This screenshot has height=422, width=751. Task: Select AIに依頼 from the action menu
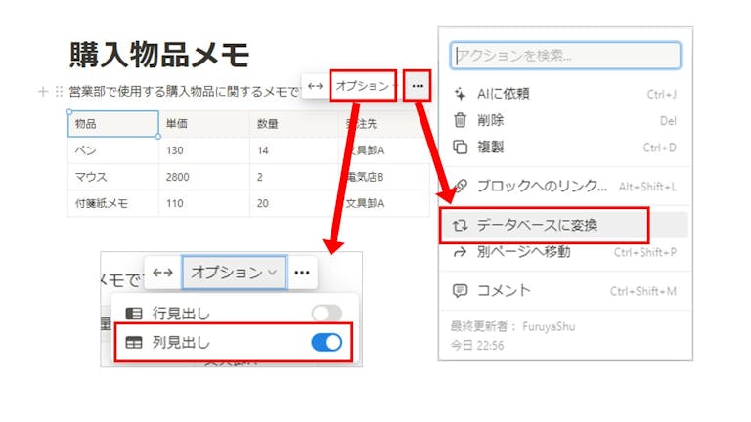(565, 94)
